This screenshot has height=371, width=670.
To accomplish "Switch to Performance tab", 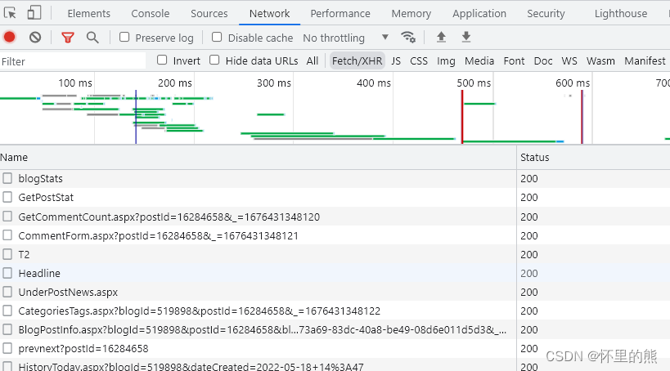I will point(340,14).
